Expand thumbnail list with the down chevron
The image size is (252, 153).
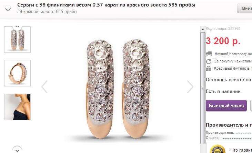click(17, 150)
